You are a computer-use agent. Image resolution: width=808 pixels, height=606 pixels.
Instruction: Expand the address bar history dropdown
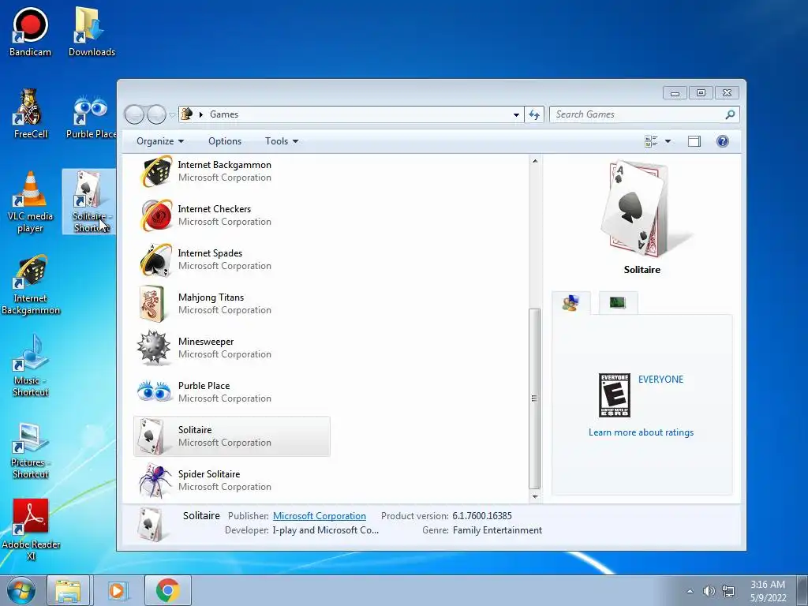click(x=516, y=115)
